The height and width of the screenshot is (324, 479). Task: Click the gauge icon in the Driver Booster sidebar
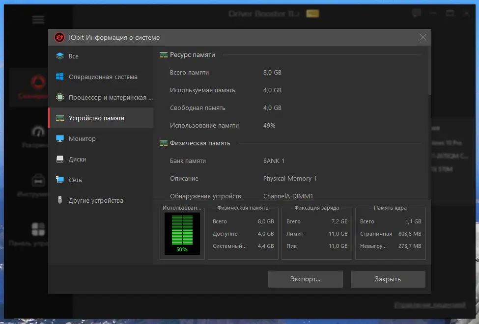pos(39,131)
